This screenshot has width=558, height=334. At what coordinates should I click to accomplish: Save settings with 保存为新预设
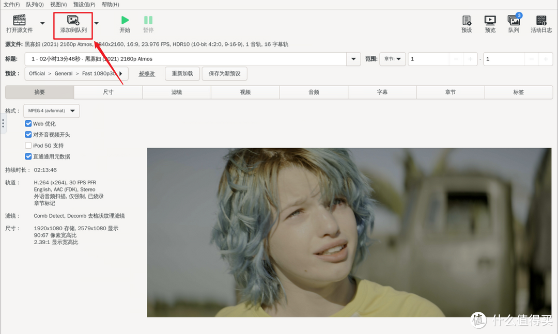[223, 73]
